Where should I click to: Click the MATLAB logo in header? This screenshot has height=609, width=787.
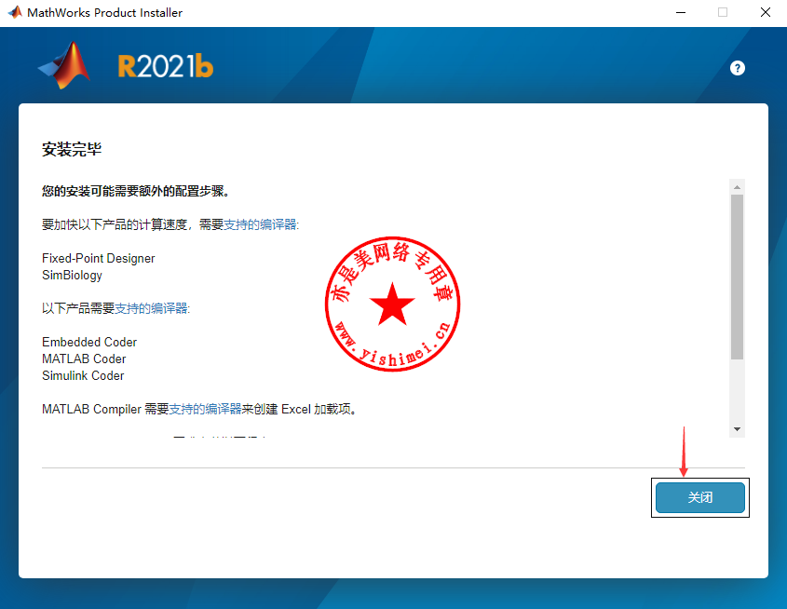point(64,65)
